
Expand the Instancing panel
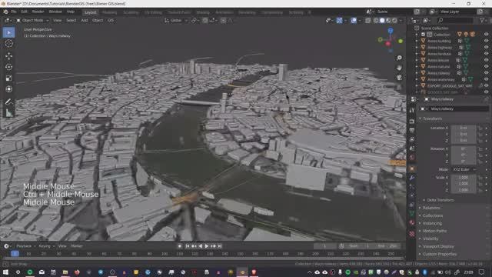[x=432, y=223]
